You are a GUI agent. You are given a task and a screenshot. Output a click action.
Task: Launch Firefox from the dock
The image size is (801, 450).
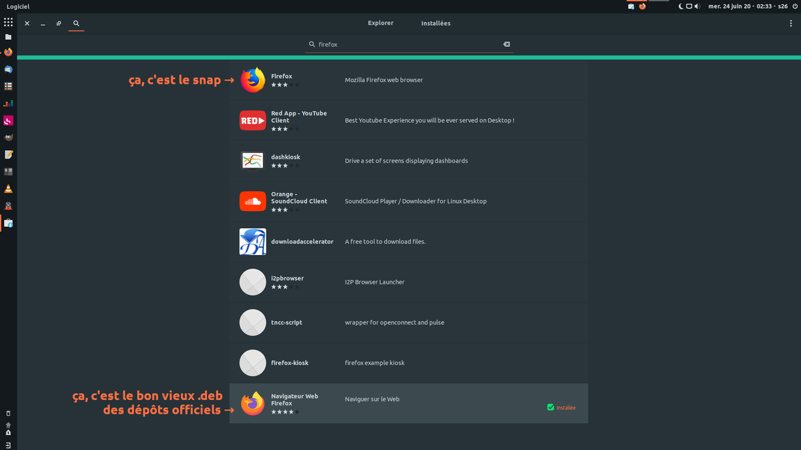[8, 52]
